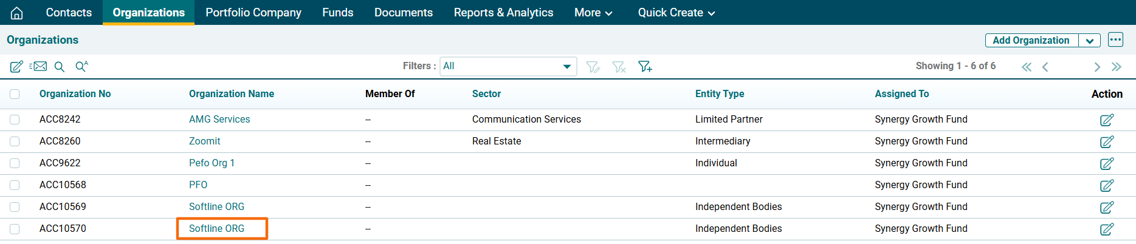This screenshot has height=244, width=1136.
Task: Toggle the select-all checkbox in header
Action: 15,94
